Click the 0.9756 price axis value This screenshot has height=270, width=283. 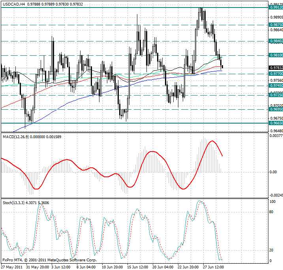[x=276, y=80]
